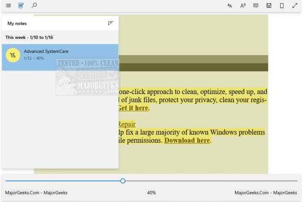Sort notes using the sort icon
Viewport: 302px width, 202px height.
[111, 23]
